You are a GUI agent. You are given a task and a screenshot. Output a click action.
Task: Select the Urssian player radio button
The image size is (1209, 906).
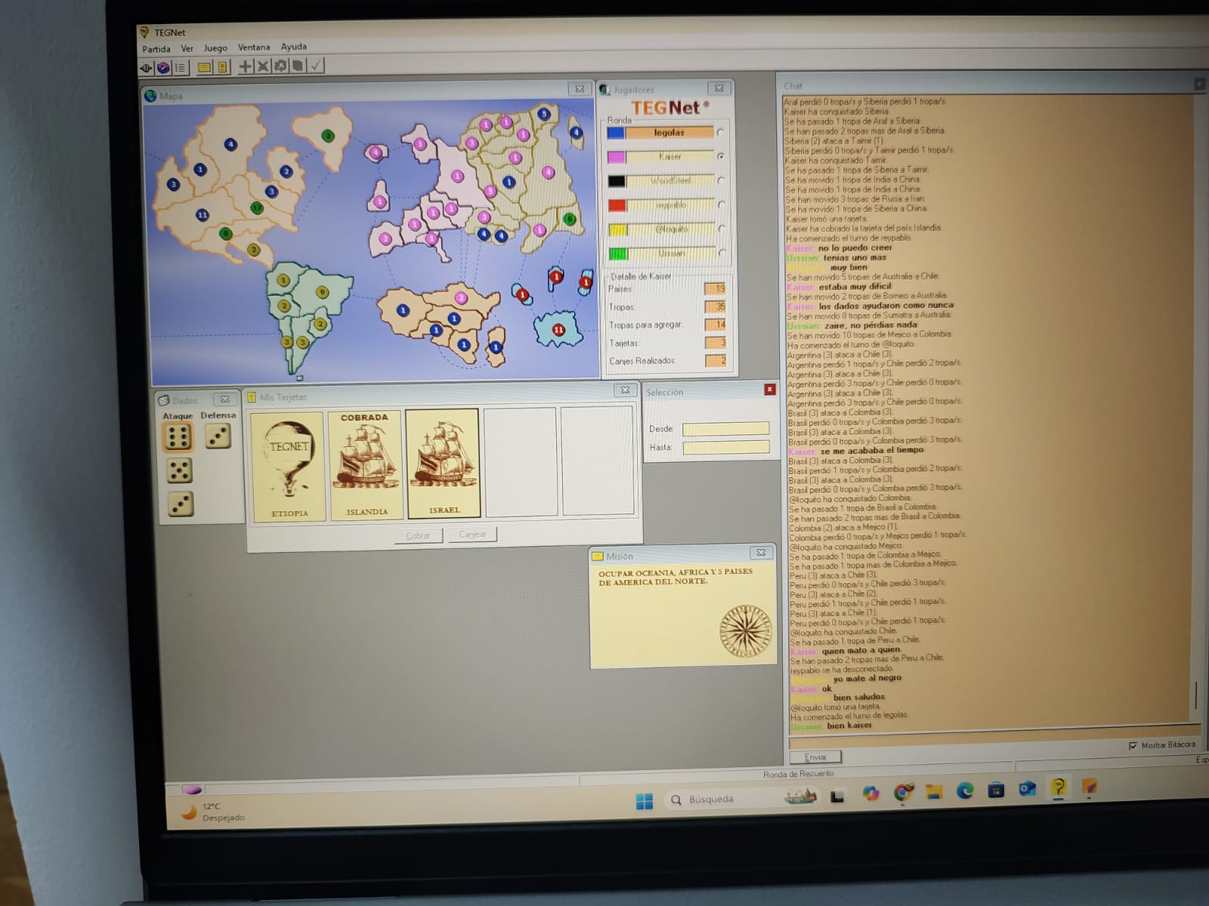coord(722,253)
